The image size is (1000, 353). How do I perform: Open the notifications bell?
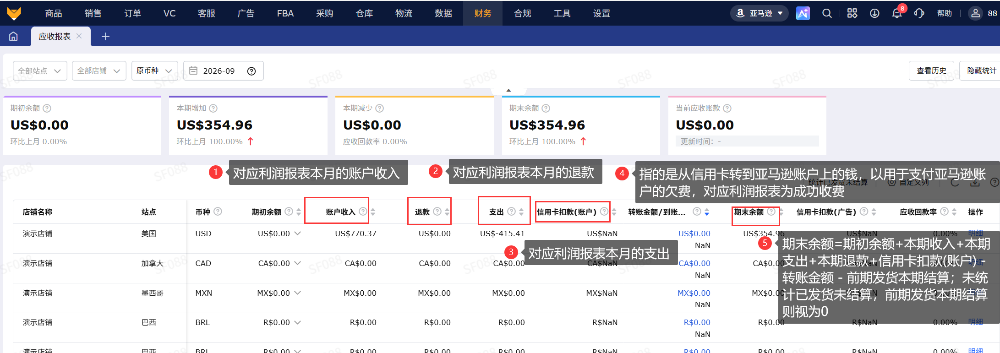[897, 13]
